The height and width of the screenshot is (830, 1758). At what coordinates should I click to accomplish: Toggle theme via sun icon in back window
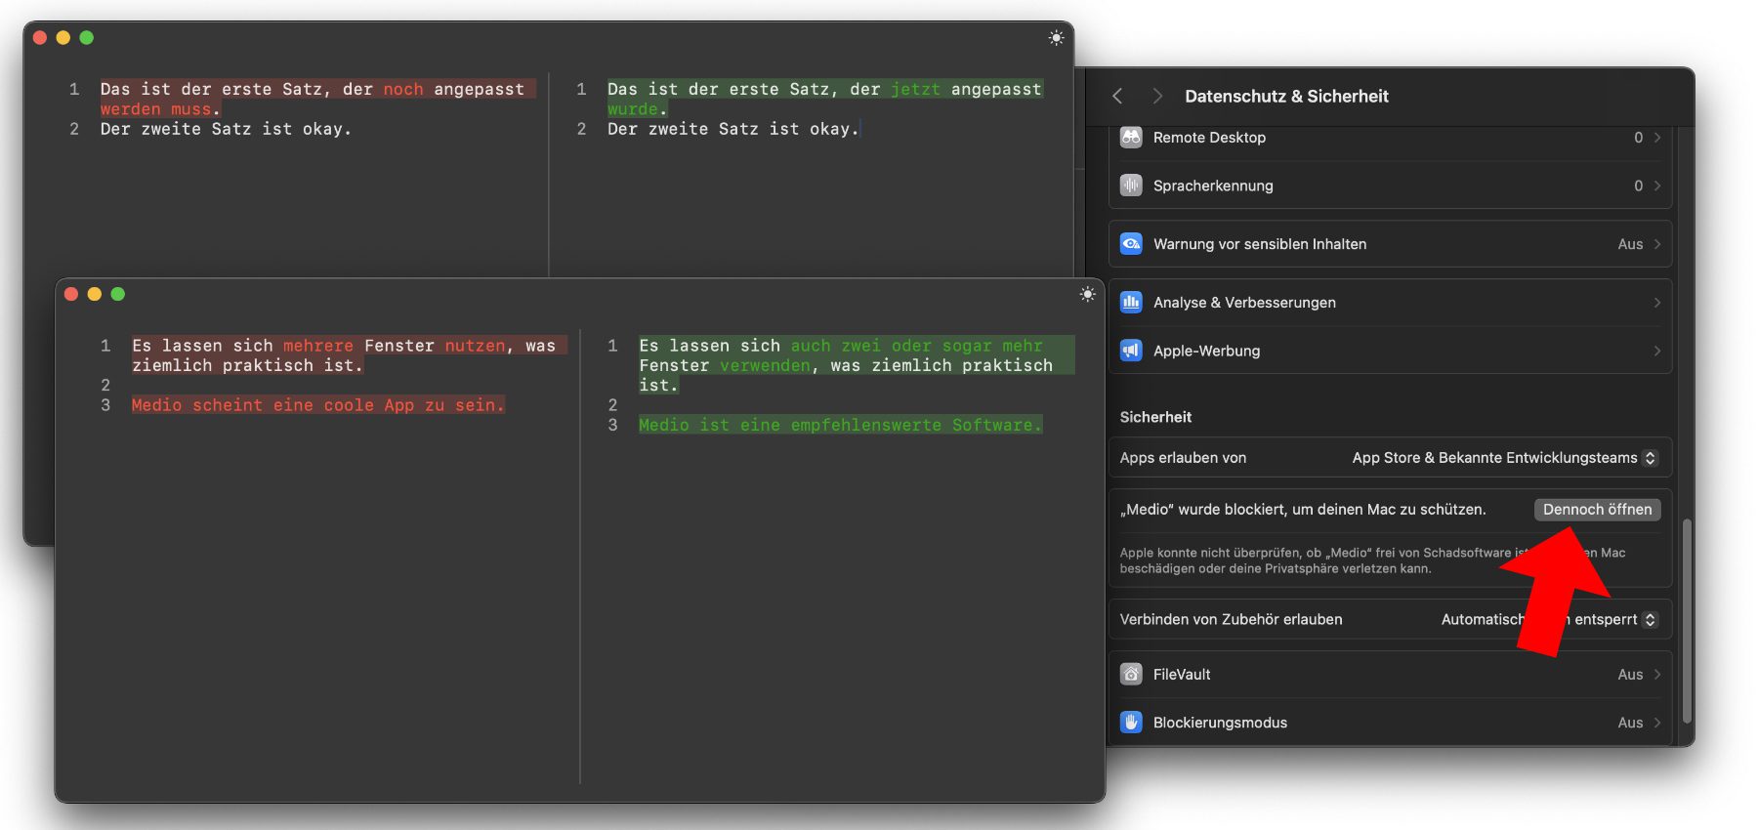click(1056, 38)
